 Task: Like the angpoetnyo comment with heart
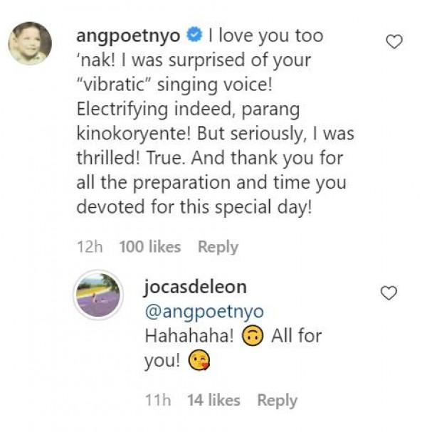394,43
